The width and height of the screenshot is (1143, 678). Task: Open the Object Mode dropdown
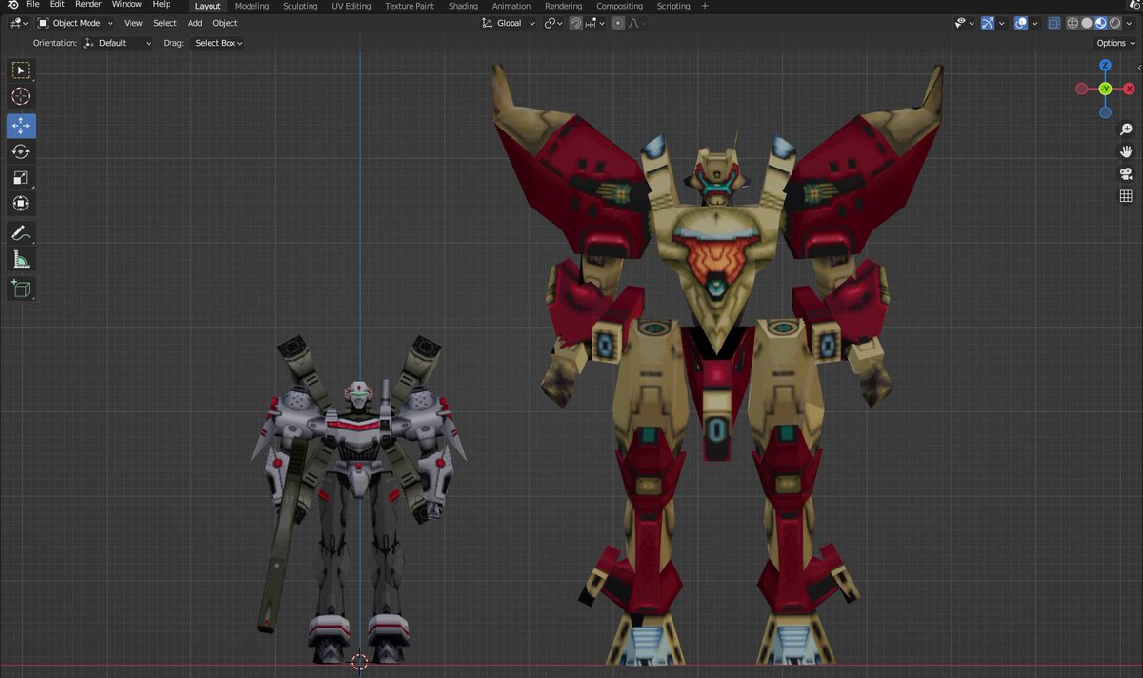(75, 23)
